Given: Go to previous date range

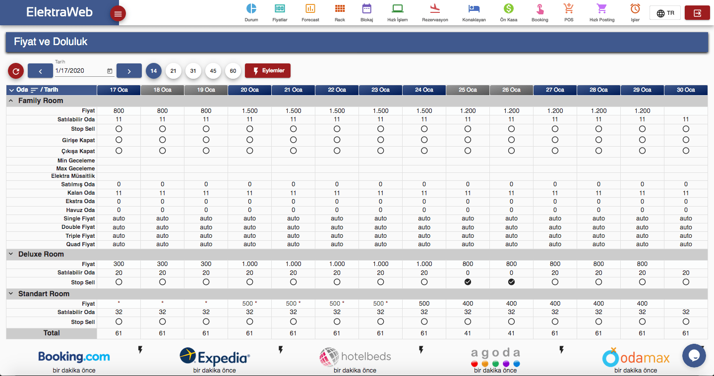Looking at the screenshot, I should pos(40,71).
